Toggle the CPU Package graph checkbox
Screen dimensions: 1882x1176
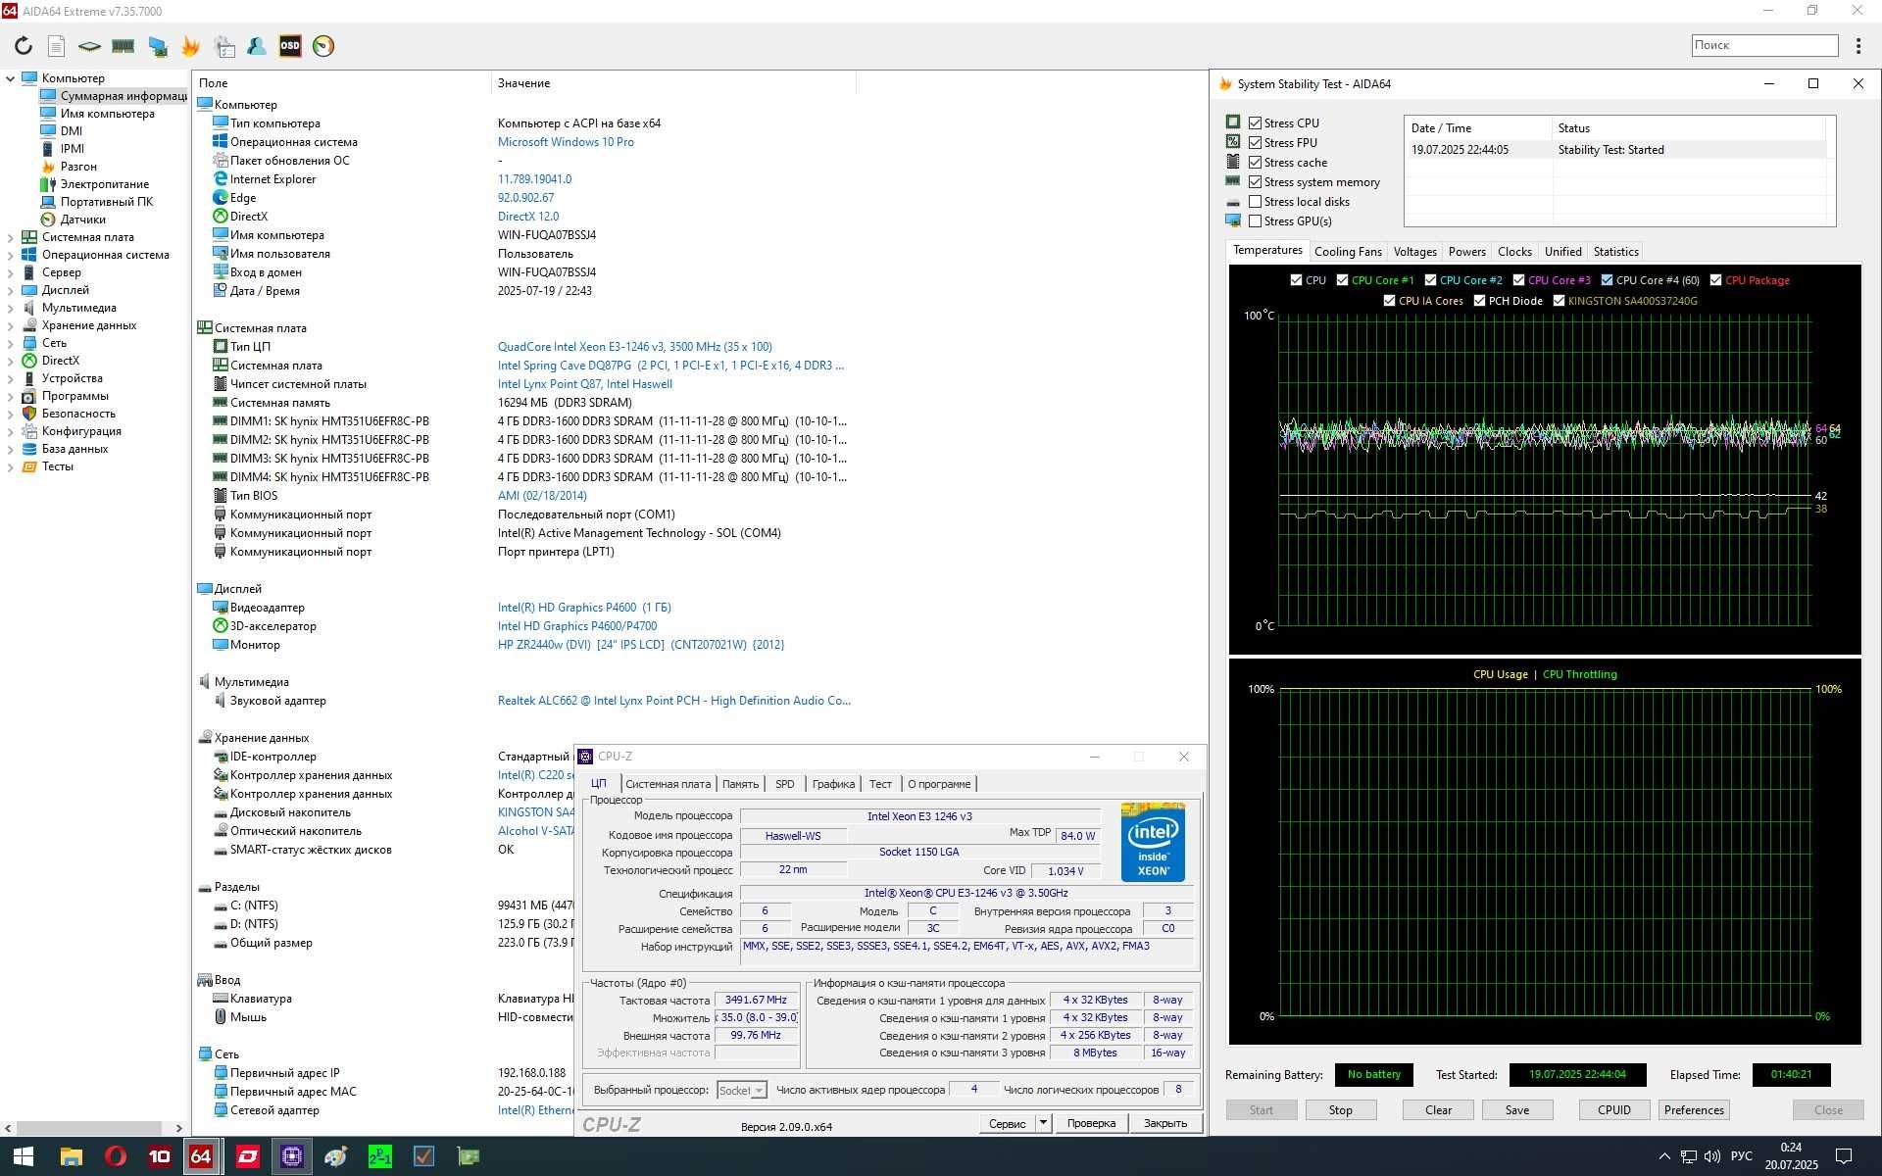tap(1715, 280)
